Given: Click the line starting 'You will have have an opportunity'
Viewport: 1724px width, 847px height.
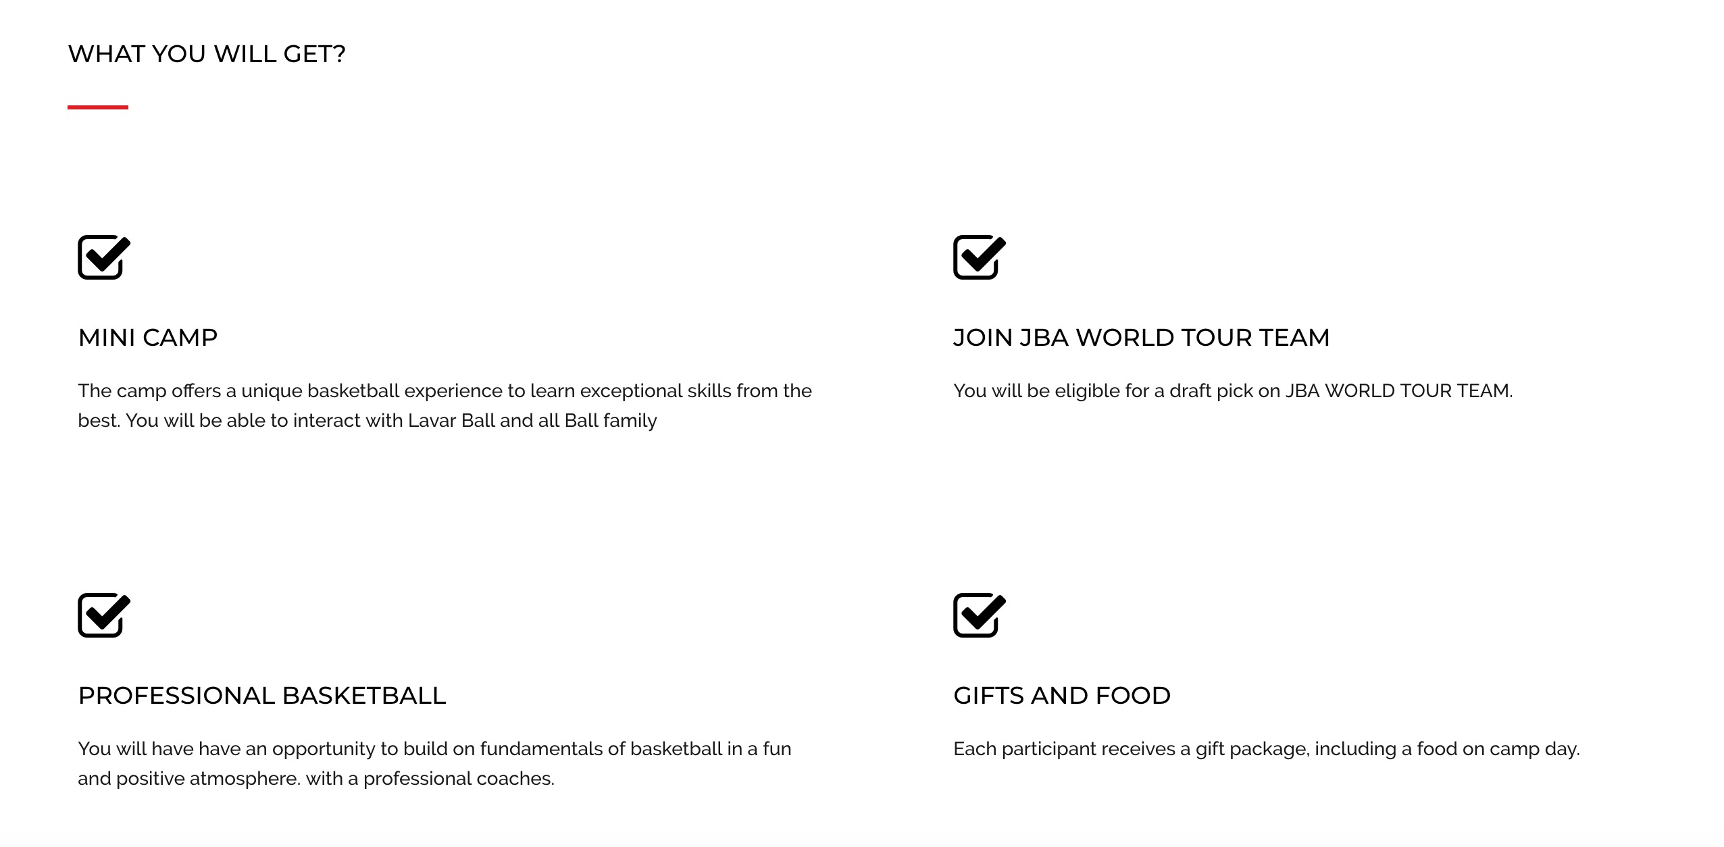Looking at the screenshot, I should [x=434, y=748].
